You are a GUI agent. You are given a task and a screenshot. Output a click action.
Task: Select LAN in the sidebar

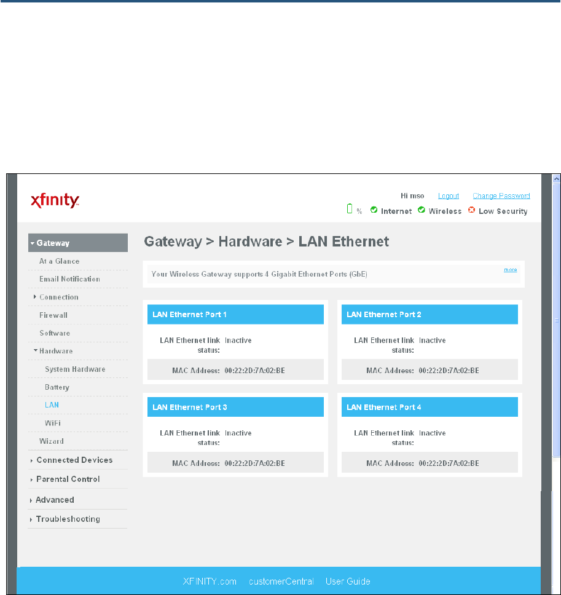52,405
